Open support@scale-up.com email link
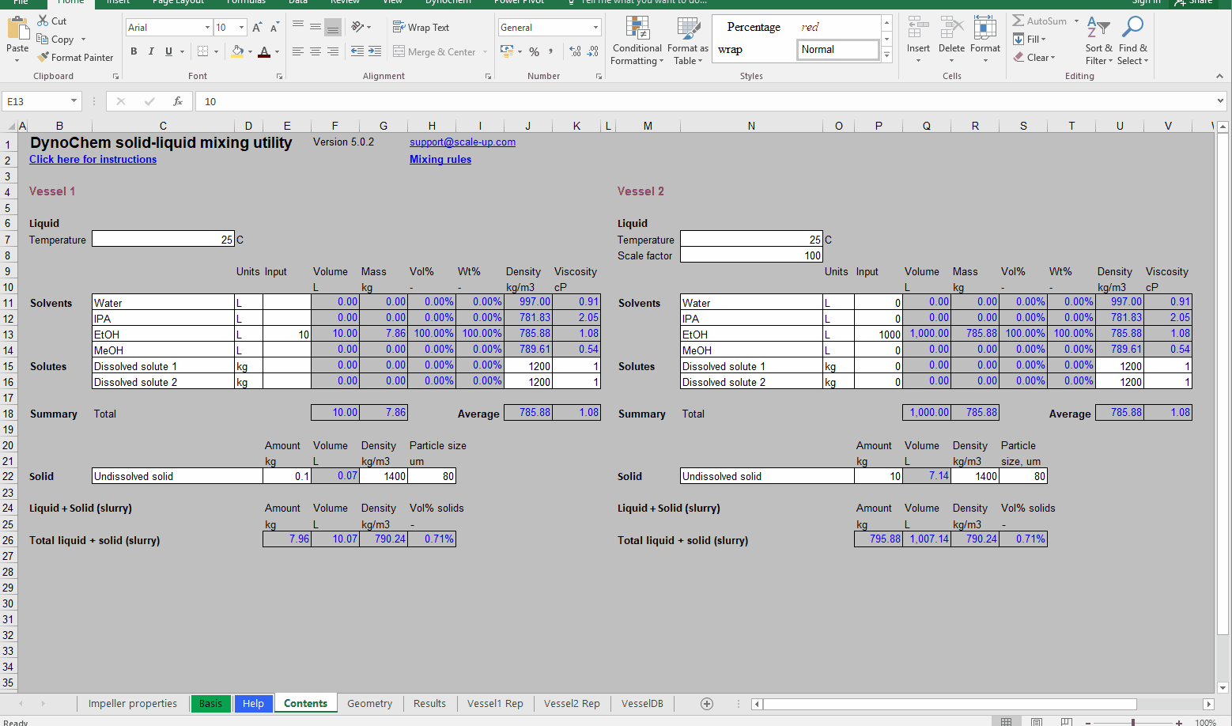1232x726 pixels. point(463,142)
